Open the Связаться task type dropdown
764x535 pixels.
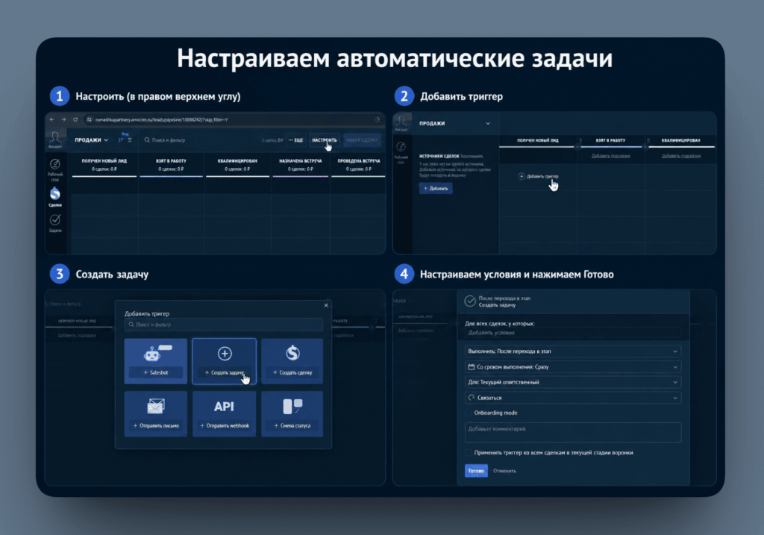572,398
